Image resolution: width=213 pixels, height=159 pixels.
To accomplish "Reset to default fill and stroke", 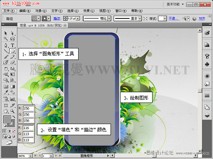I will coord(5,126).
